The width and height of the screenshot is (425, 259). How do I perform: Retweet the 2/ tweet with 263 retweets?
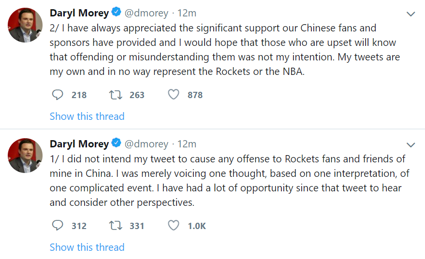tap(116, 95)
